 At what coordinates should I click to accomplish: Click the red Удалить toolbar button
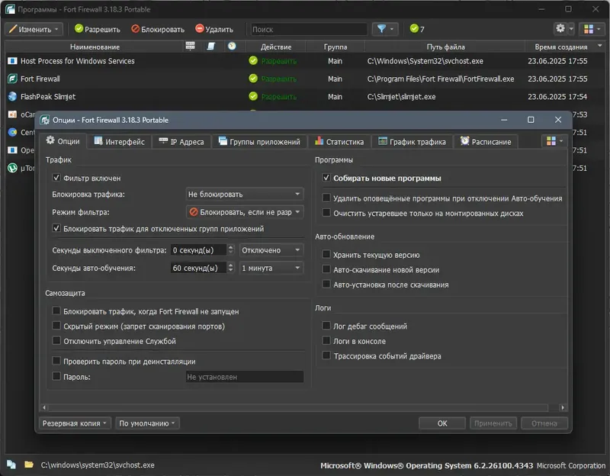(214, 29)
